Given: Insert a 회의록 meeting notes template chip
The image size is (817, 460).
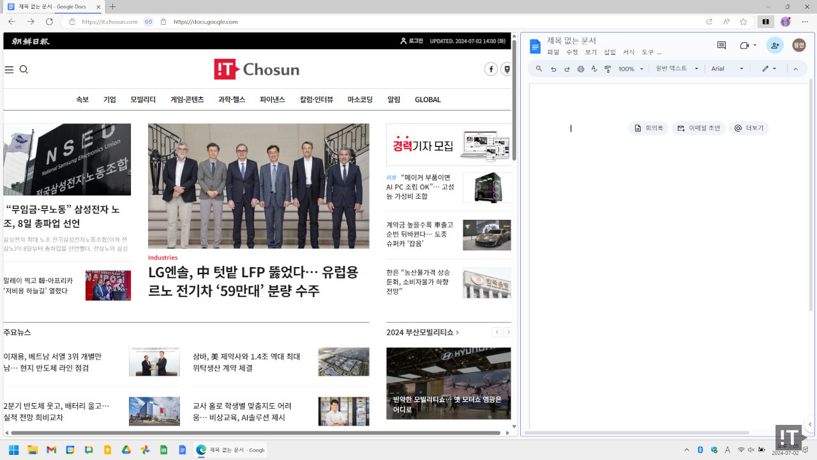Looking at the screenshot, I should pos(648,128).
